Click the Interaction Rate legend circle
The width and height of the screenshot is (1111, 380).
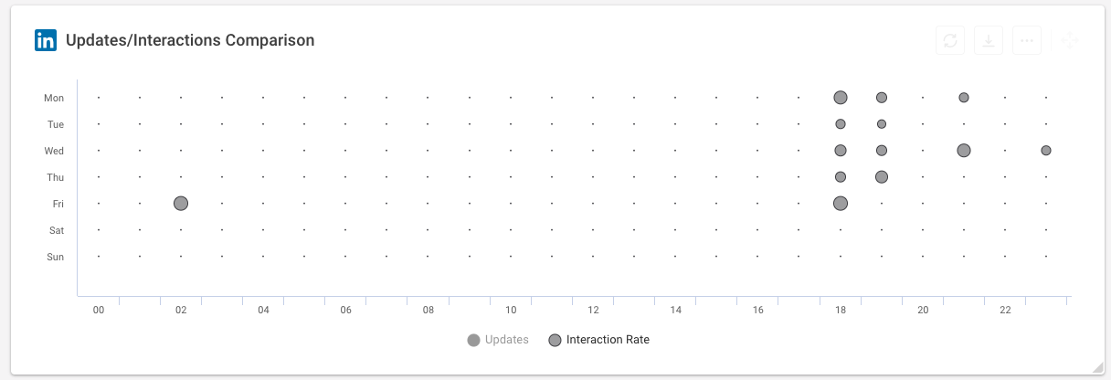click(555, 340)
